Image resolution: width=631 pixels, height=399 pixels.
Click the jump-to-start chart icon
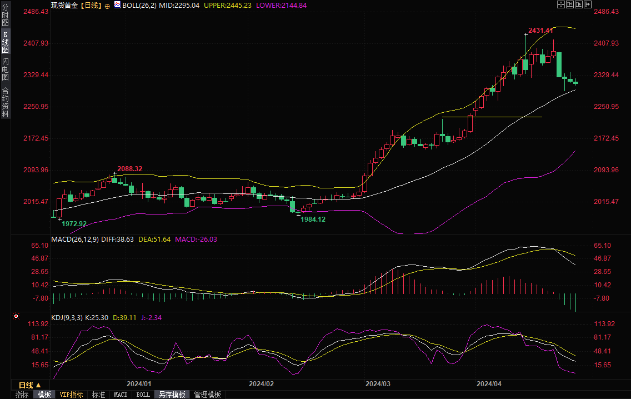tap(570, 4)
